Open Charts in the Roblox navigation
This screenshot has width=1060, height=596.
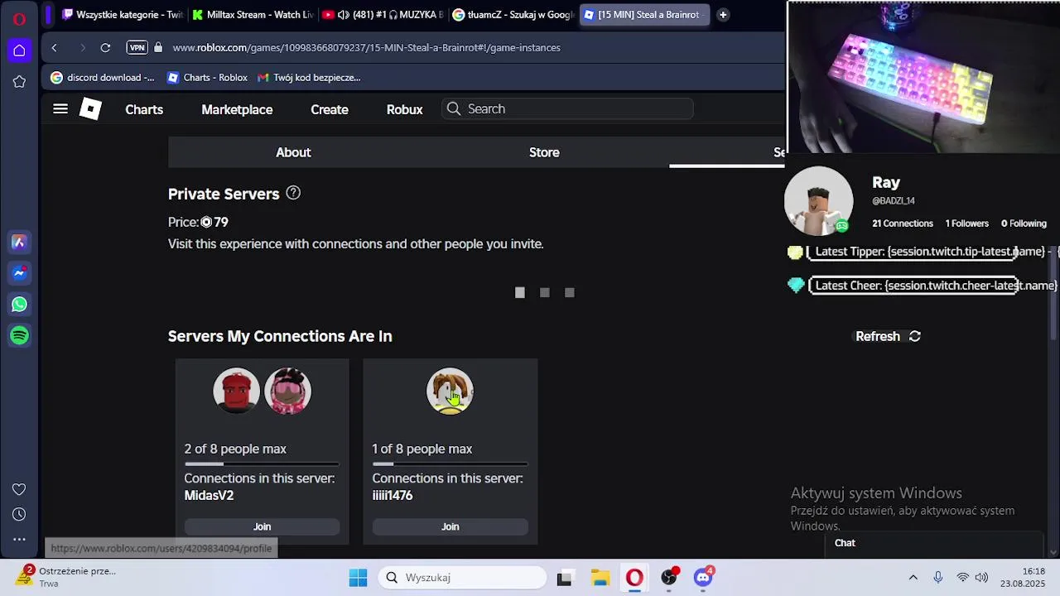pyautogui.click(x=144, y=109)
